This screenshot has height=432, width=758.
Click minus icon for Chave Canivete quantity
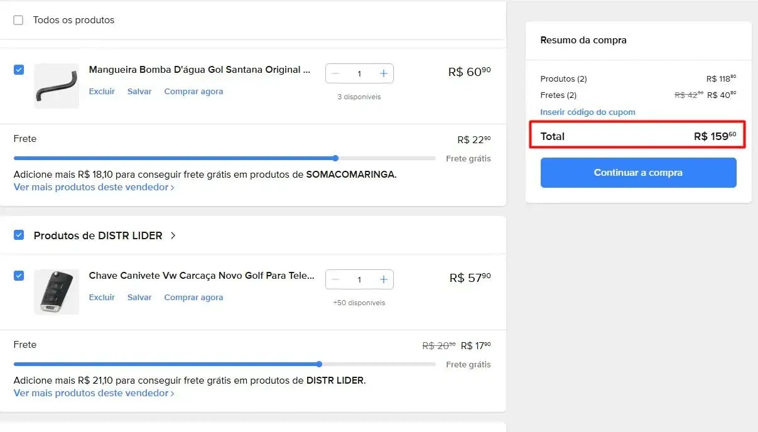335,279
